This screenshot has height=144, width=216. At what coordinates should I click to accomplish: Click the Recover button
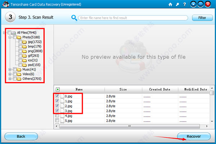click(194, 136)
